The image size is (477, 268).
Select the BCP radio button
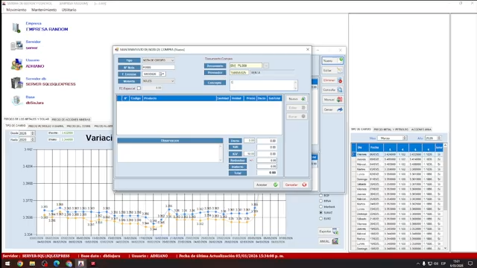320,195
